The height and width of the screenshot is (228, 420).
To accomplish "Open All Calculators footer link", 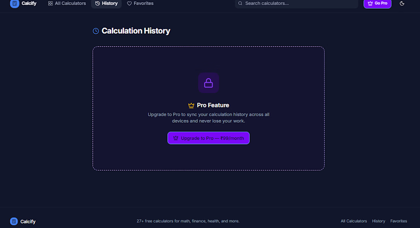I will tap(354, 221).
